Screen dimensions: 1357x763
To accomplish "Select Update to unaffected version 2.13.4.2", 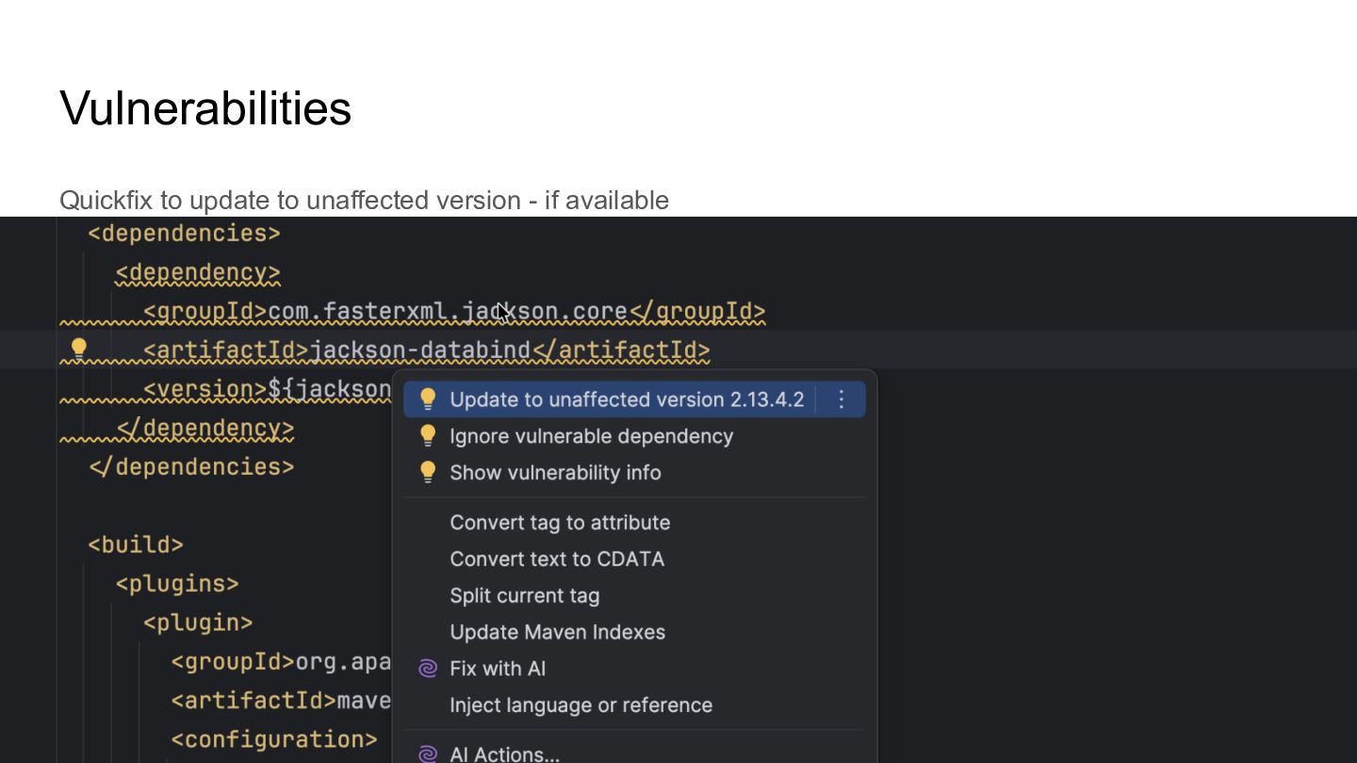I will pyautogui.click(x=627, y=399).
